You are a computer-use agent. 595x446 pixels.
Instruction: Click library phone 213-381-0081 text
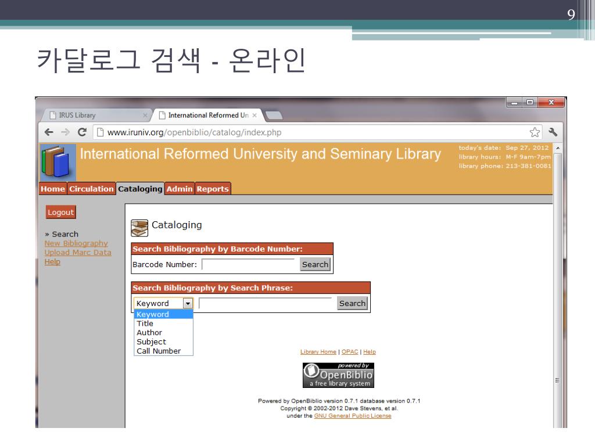[505, 166]
